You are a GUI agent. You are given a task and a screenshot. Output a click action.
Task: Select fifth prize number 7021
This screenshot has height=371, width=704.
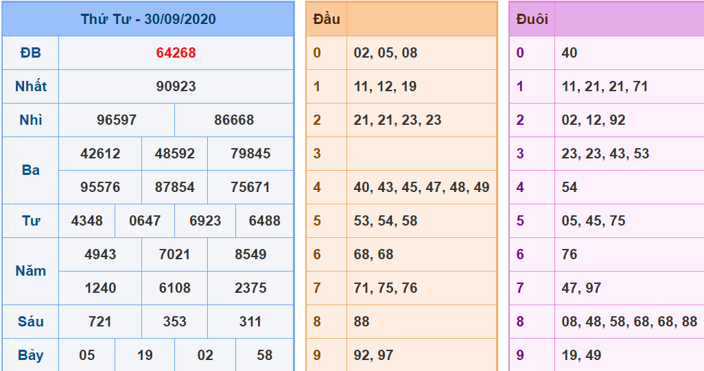point(174,254)
